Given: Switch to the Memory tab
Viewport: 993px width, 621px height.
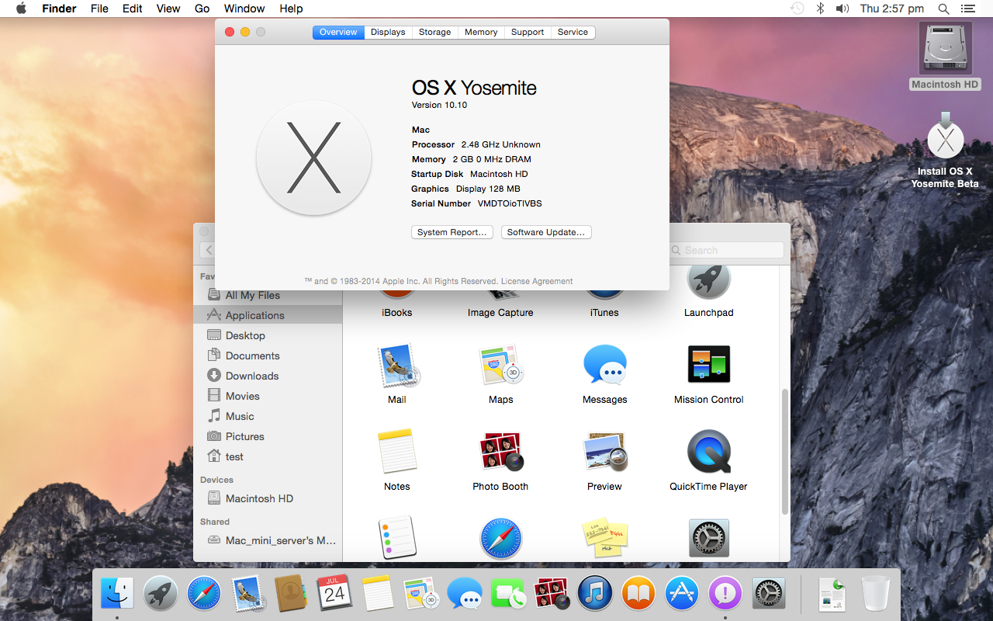Looking at the screenshot, I should coord(481,32).
